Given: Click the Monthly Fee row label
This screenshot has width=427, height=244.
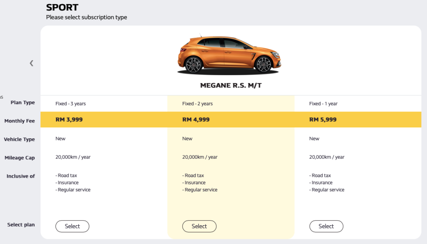Looking at the screenshot, I should [20, 121].
